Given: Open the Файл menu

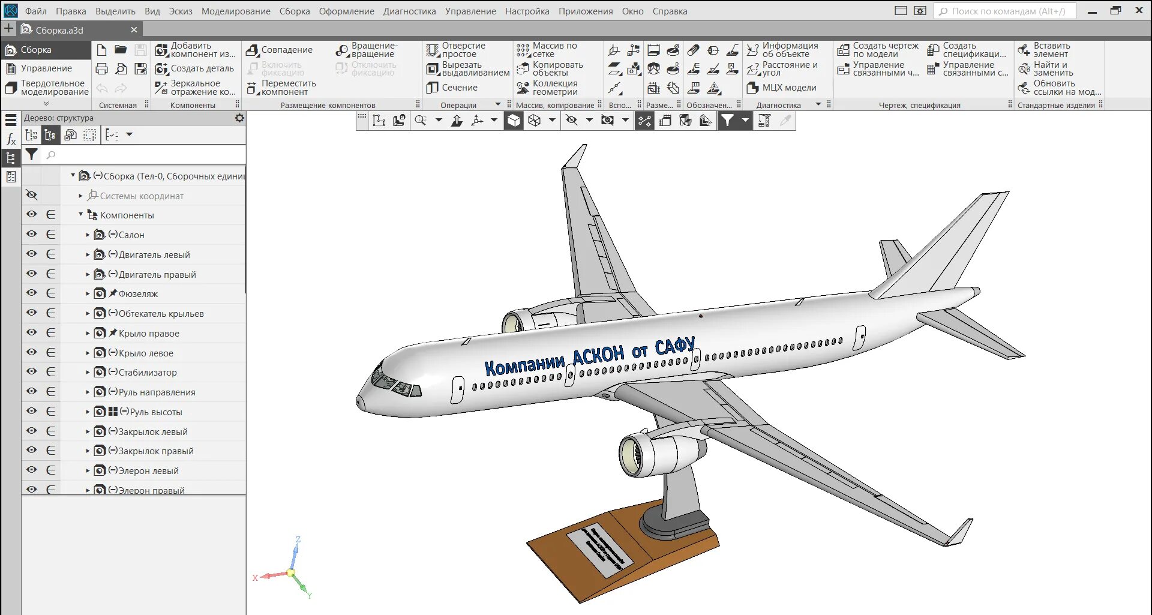Looking at the screenshot, I should coord(35,11).
